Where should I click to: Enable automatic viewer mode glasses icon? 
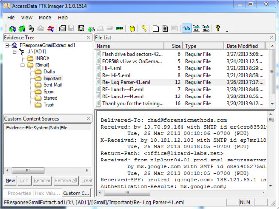(187, 28)
